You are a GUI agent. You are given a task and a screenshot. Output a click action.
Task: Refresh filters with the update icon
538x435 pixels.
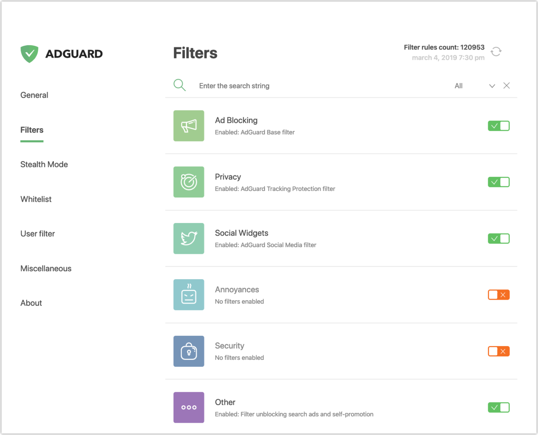pyautogui.click(x=496, y=51)
